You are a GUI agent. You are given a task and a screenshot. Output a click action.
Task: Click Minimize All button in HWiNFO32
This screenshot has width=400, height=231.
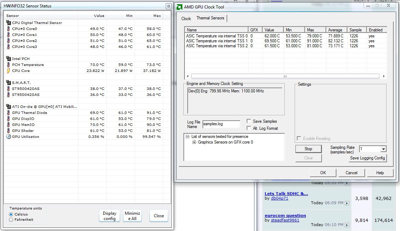point(132,216)
